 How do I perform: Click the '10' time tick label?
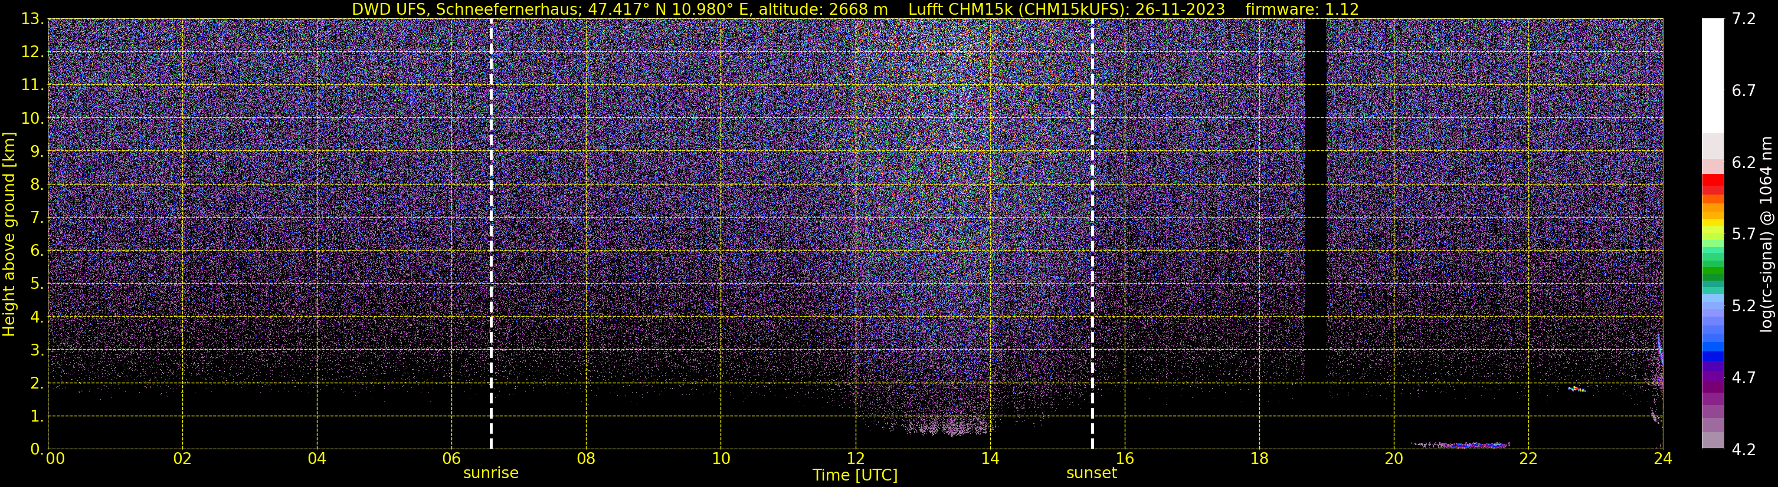point(721,459)
